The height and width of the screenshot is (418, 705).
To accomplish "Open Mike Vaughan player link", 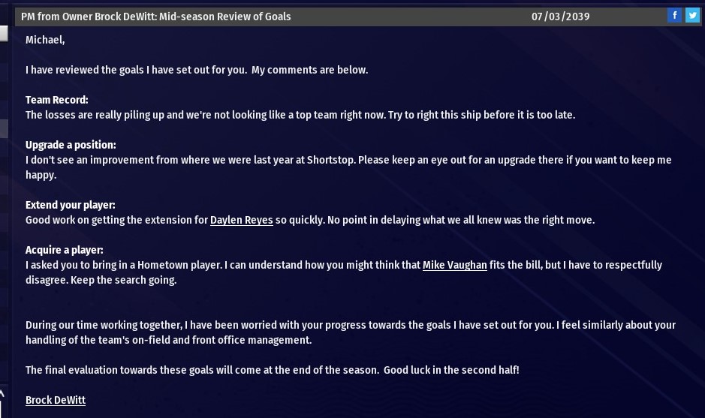I will (454, 265).
